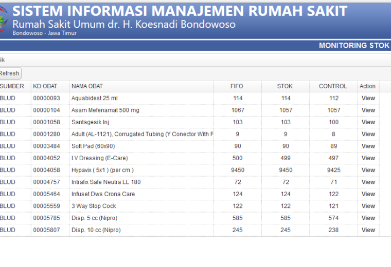Click the Refresh button

point(10,73)
